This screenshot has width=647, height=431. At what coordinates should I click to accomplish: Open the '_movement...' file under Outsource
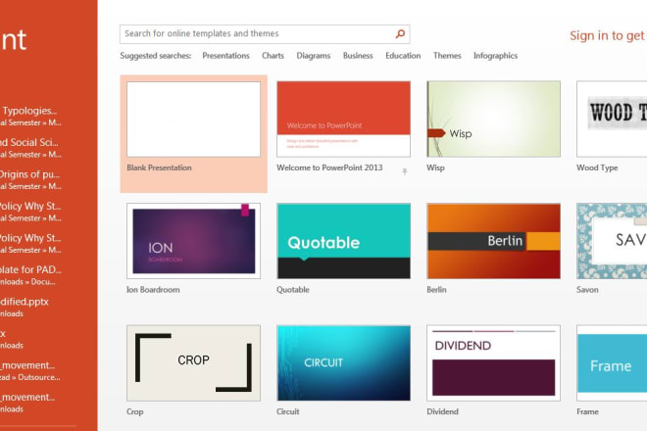coord(30,370)
